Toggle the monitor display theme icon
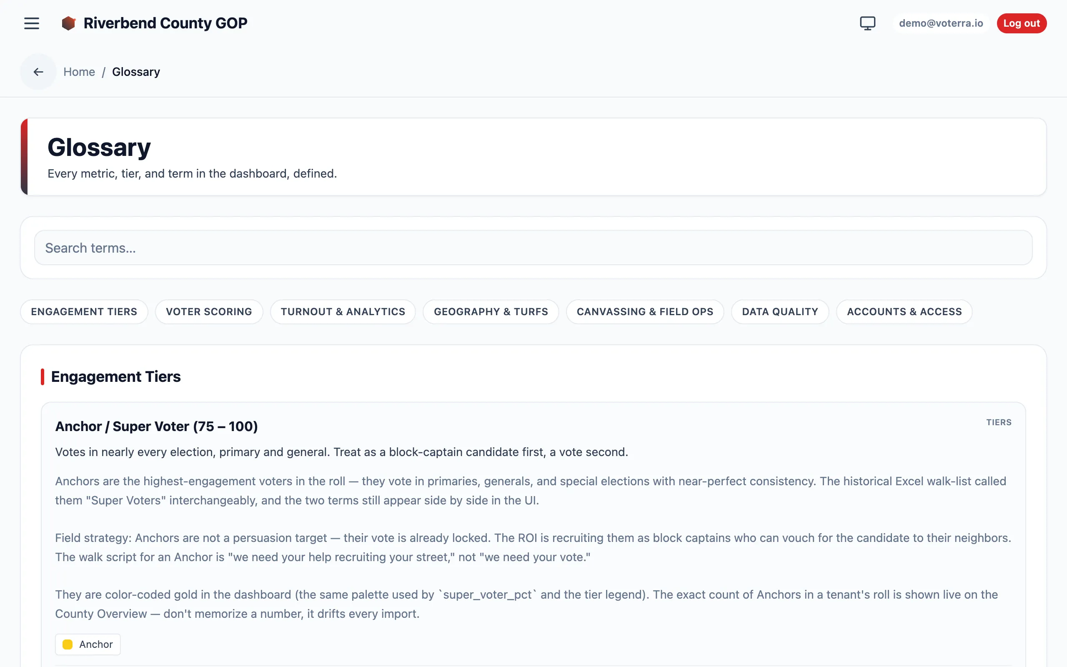1067x667 pixels. click(x=867, y=23)
